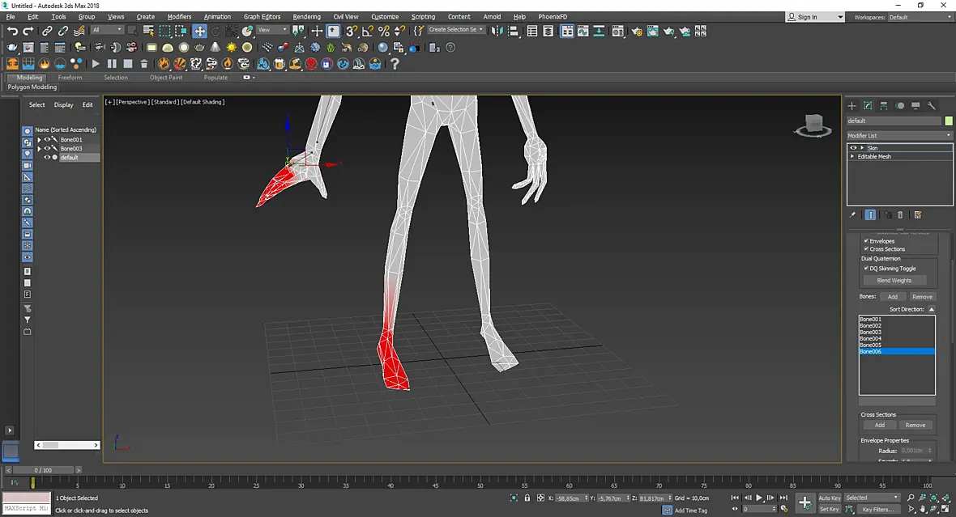Hide Bone001 using its eye icon

pos(47,139)
